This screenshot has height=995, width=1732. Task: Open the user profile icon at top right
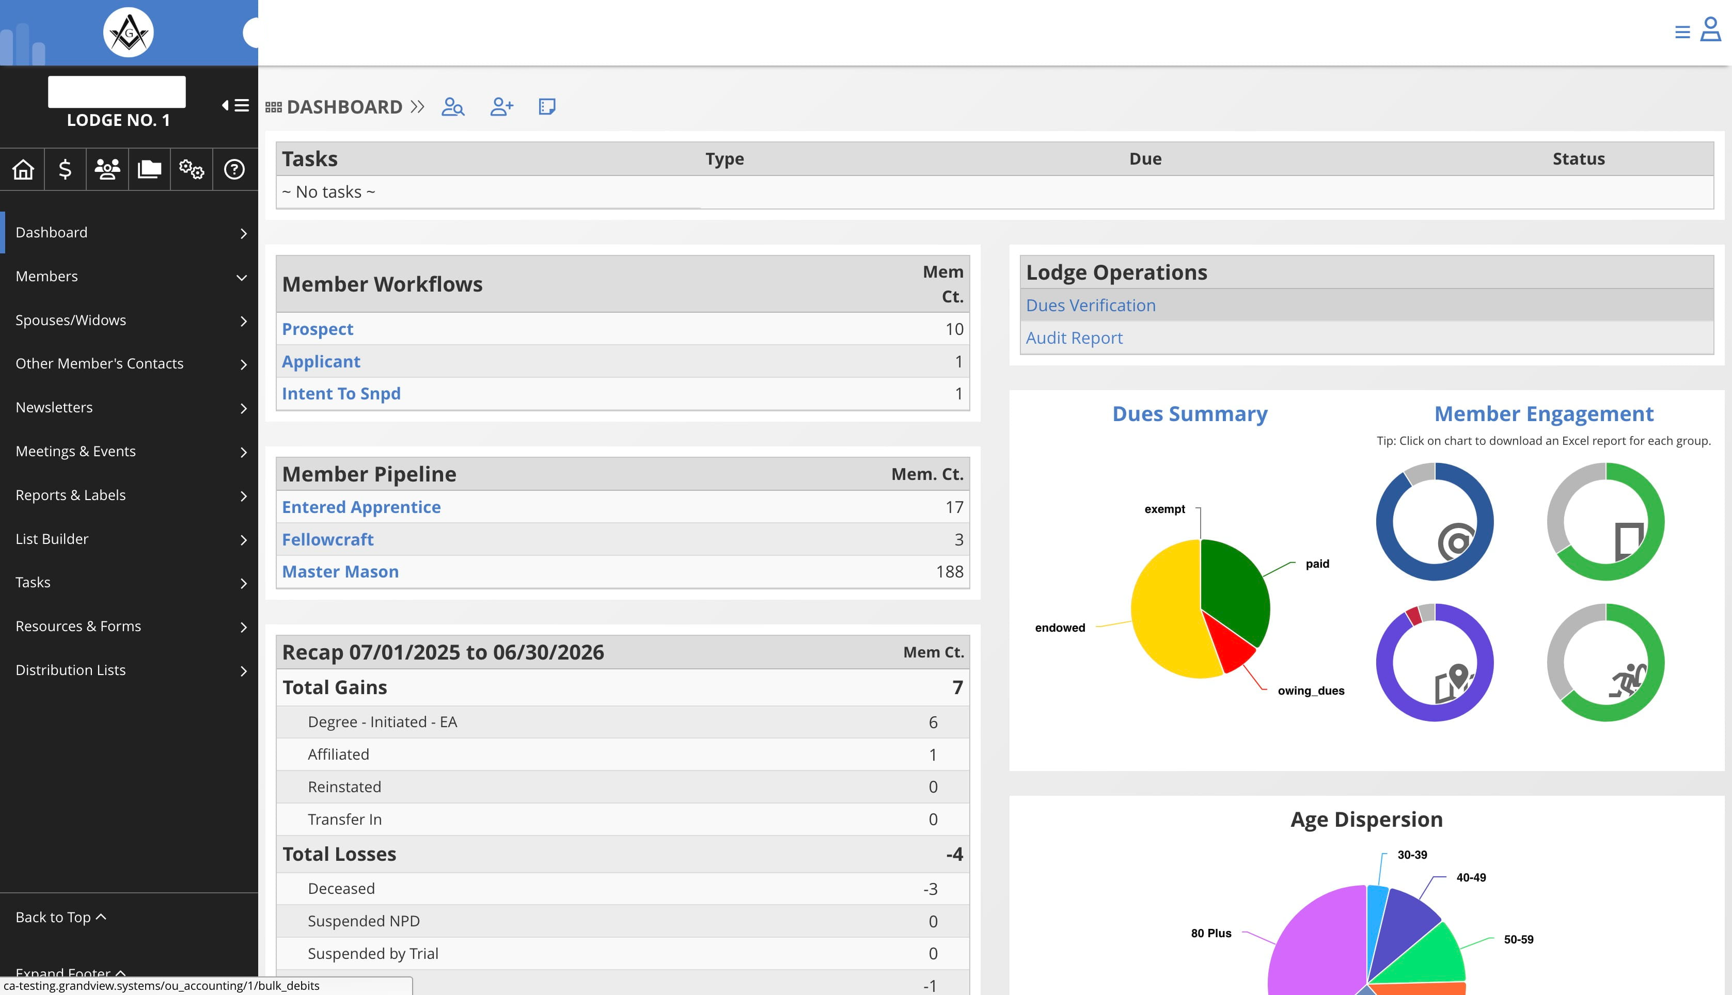point(1711,30)
